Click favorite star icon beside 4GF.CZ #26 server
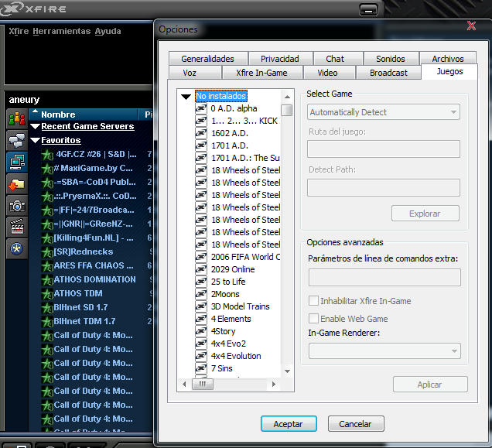 48,155
